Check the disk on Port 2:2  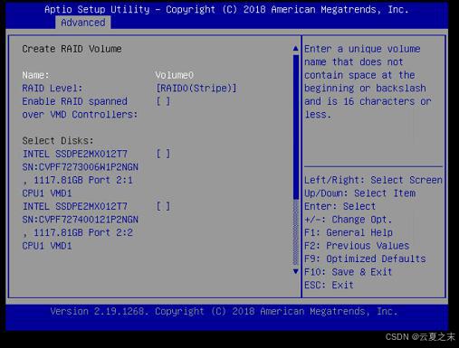point(163,206)
